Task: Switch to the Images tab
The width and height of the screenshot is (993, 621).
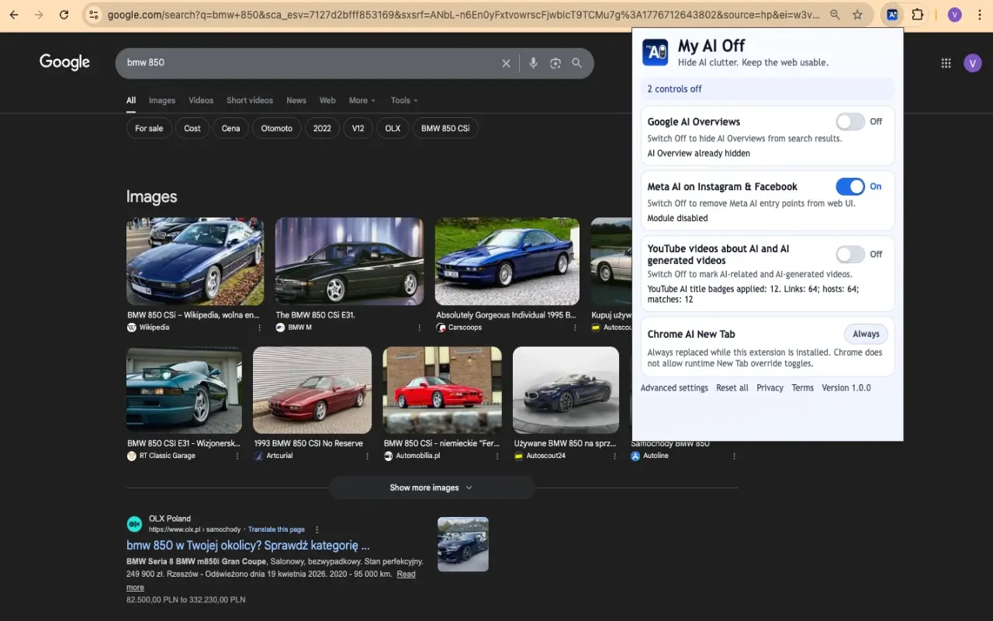Action: [162, 100]
